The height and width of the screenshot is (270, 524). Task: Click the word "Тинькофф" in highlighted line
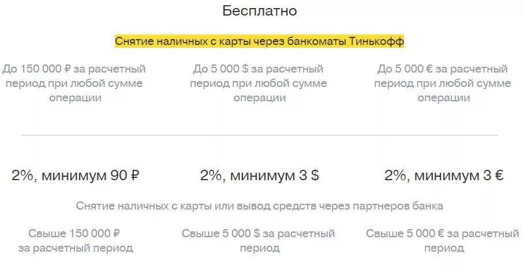(x=377, y=41)
